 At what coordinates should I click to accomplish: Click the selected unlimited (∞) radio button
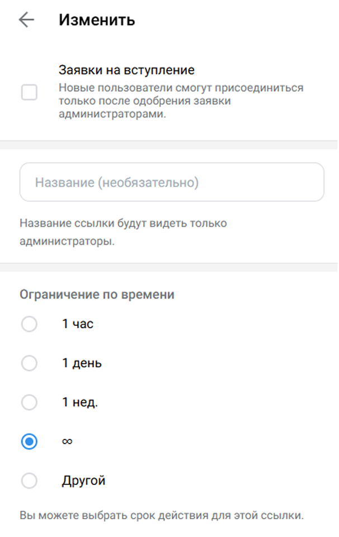point(29,441)
